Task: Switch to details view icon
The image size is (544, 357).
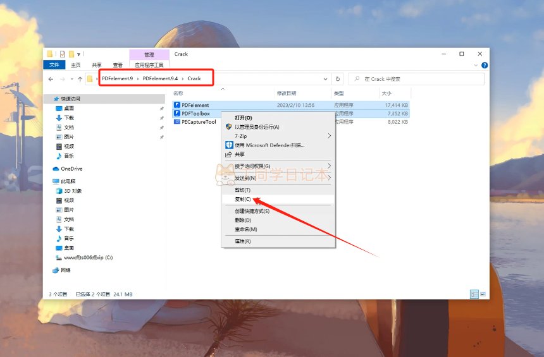Action: point(474,294)
